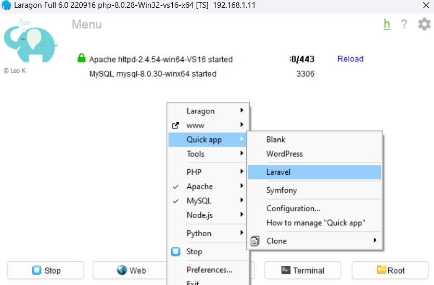
Task: Expand the Node.js submenu arrow
Action: click(x=241, y=214)
